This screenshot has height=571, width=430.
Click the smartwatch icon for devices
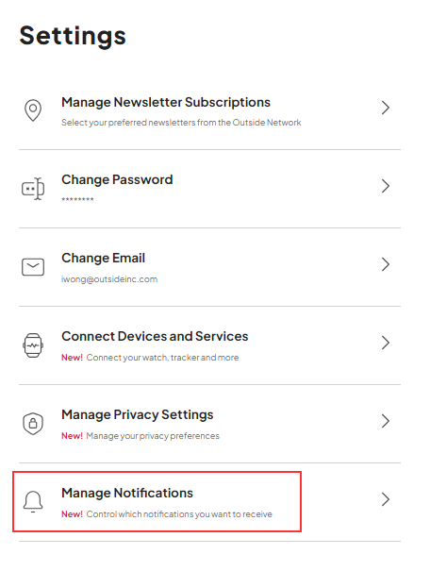click(x=33, y=345)
